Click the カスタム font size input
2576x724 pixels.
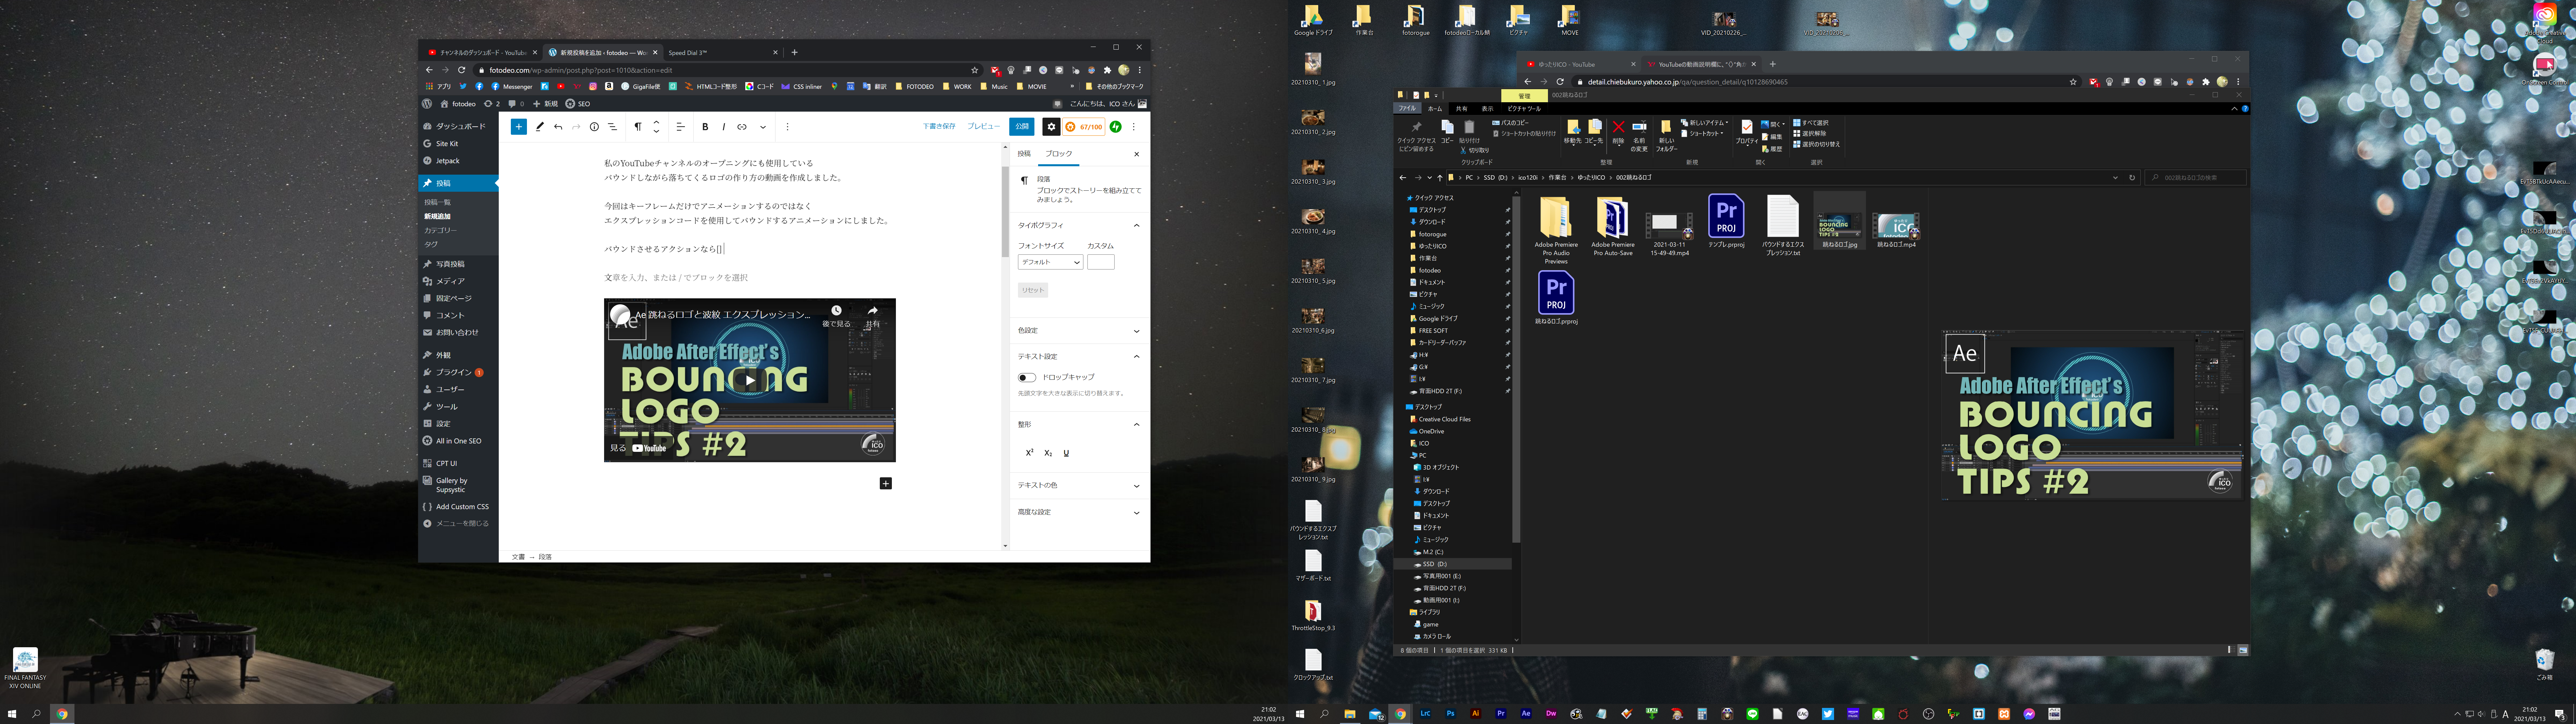click(1100, 262)
